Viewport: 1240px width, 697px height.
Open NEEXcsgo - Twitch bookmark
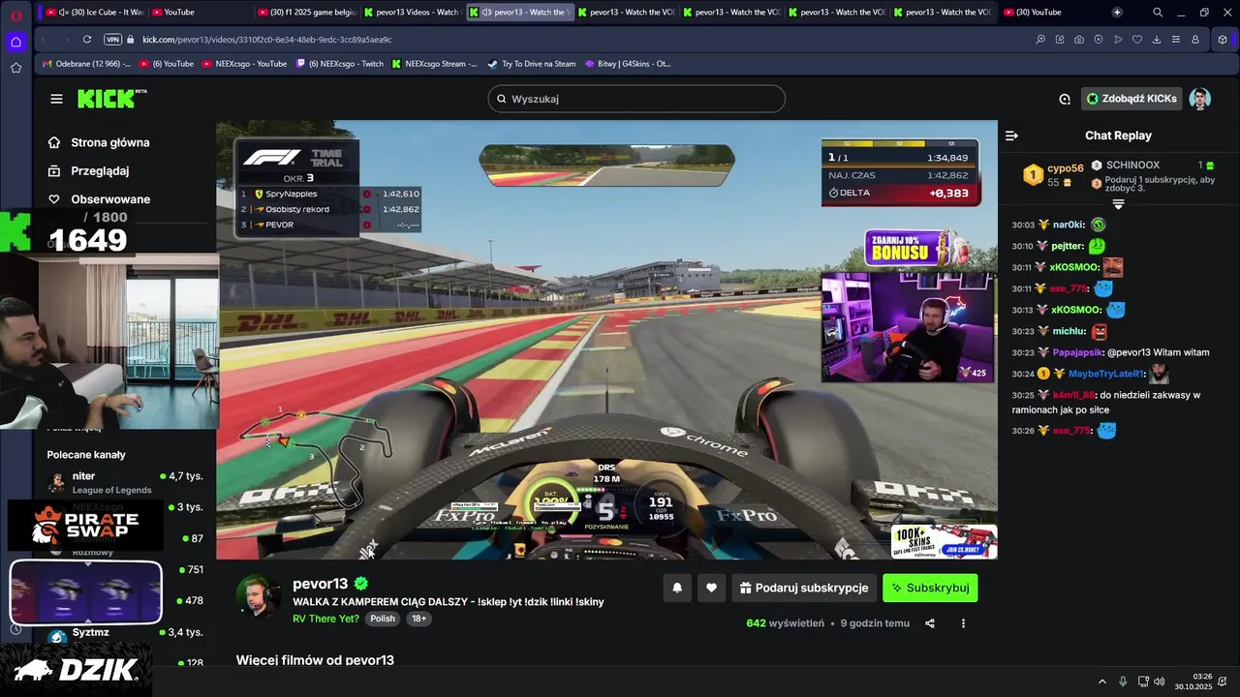[x=340, y=64]
